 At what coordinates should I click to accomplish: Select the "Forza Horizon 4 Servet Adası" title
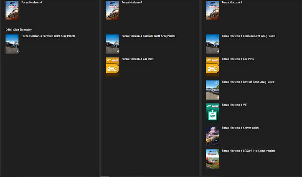pos(240,128)
